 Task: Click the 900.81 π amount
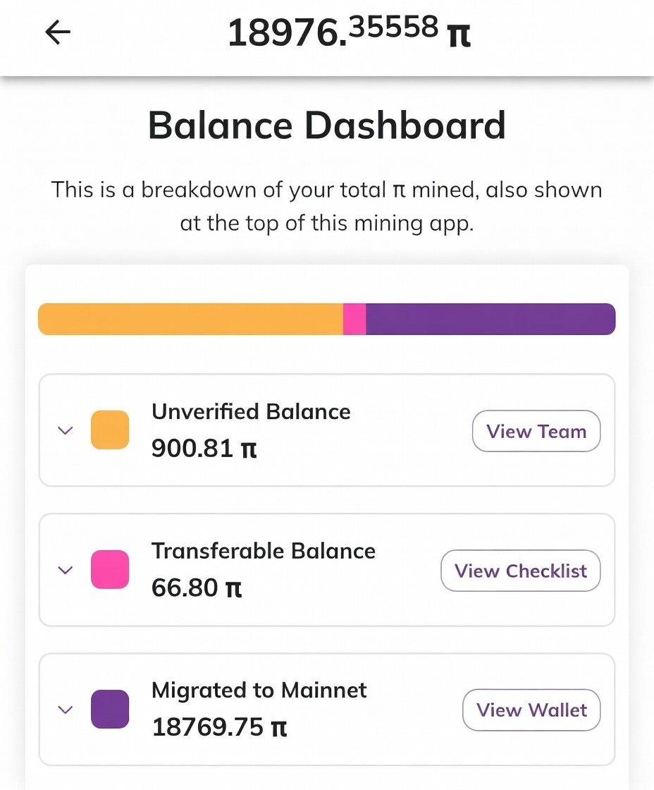point(204,448)
